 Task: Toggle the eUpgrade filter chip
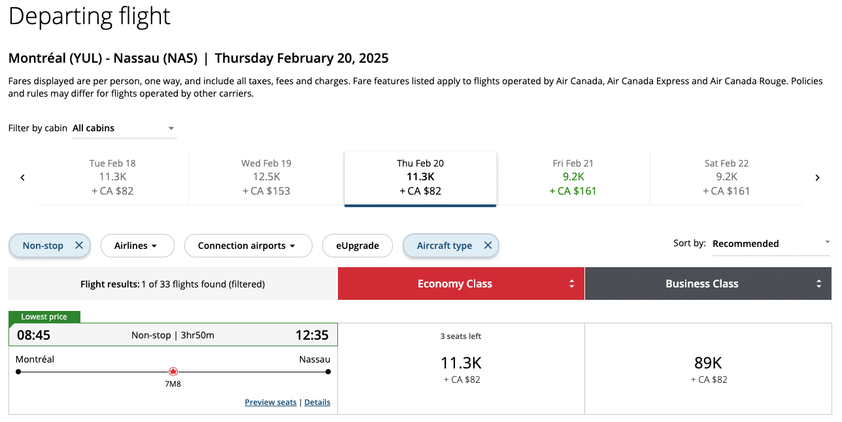(x=358, y=246)
